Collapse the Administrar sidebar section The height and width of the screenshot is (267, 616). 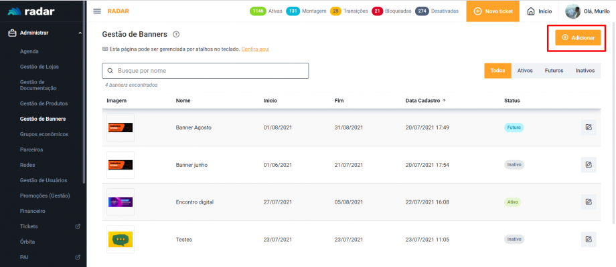pos(80,33)
